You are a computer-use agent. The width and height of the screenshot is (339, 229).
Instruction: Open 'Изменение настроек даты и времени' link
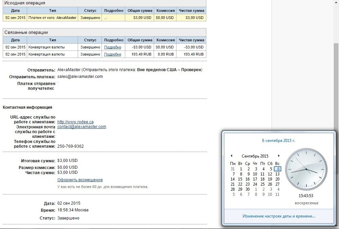(279, 216)
